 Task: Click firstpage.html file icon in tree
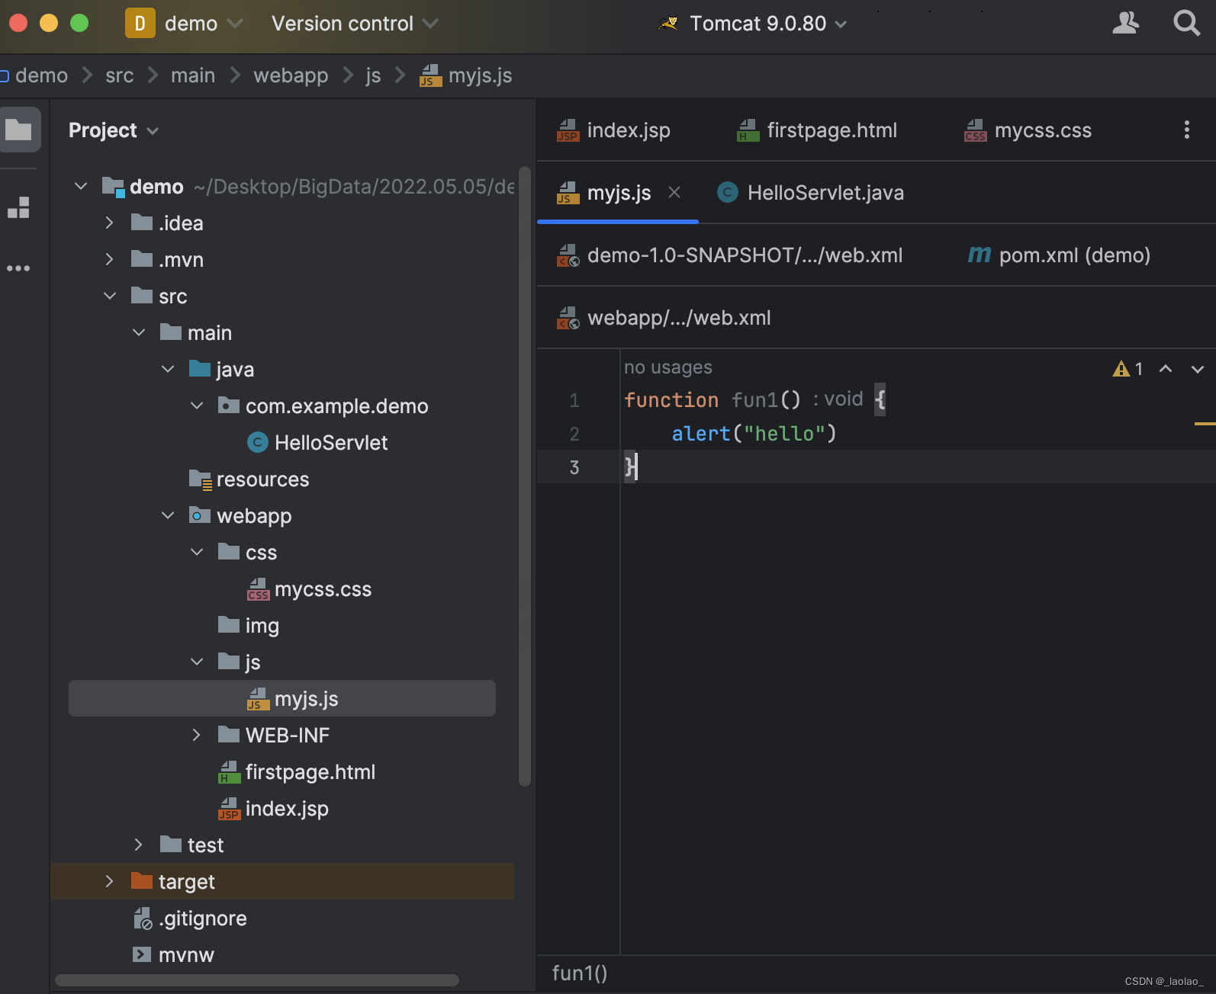point(229,772)
